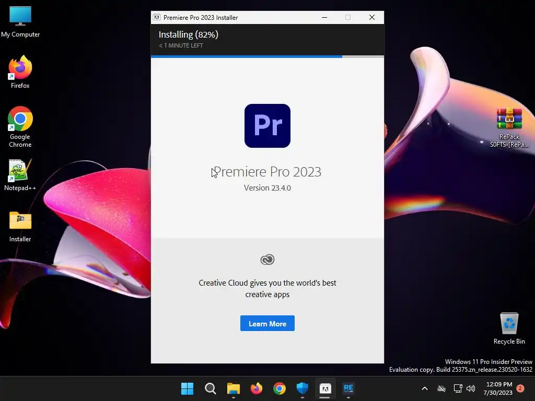535x401 pixels.
Task: Click the Creative Cloud gives you tagline
Action: click(x=267, y=288)
